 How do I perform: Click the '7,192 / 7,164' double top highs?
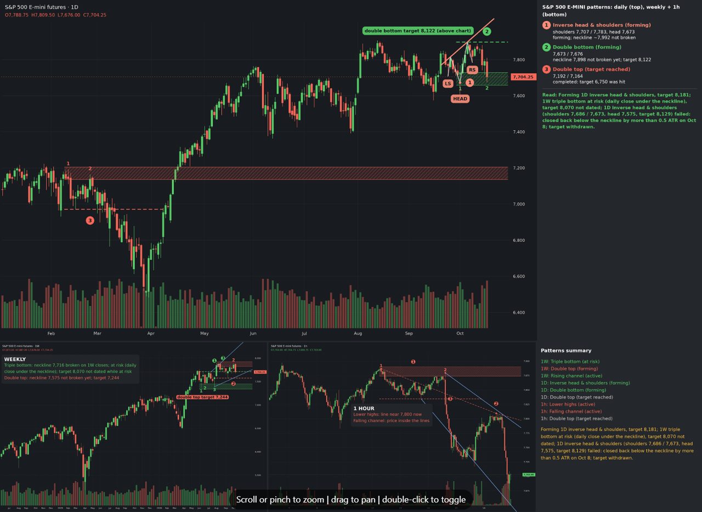pyautogui.click(x=567, y=76)
